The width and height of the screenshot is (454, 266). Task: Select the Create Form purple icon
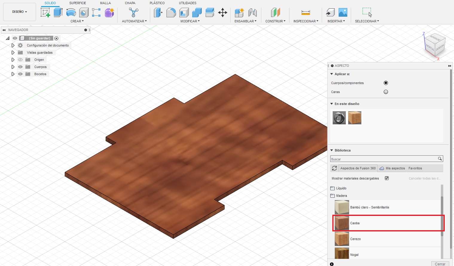[109, 13]
